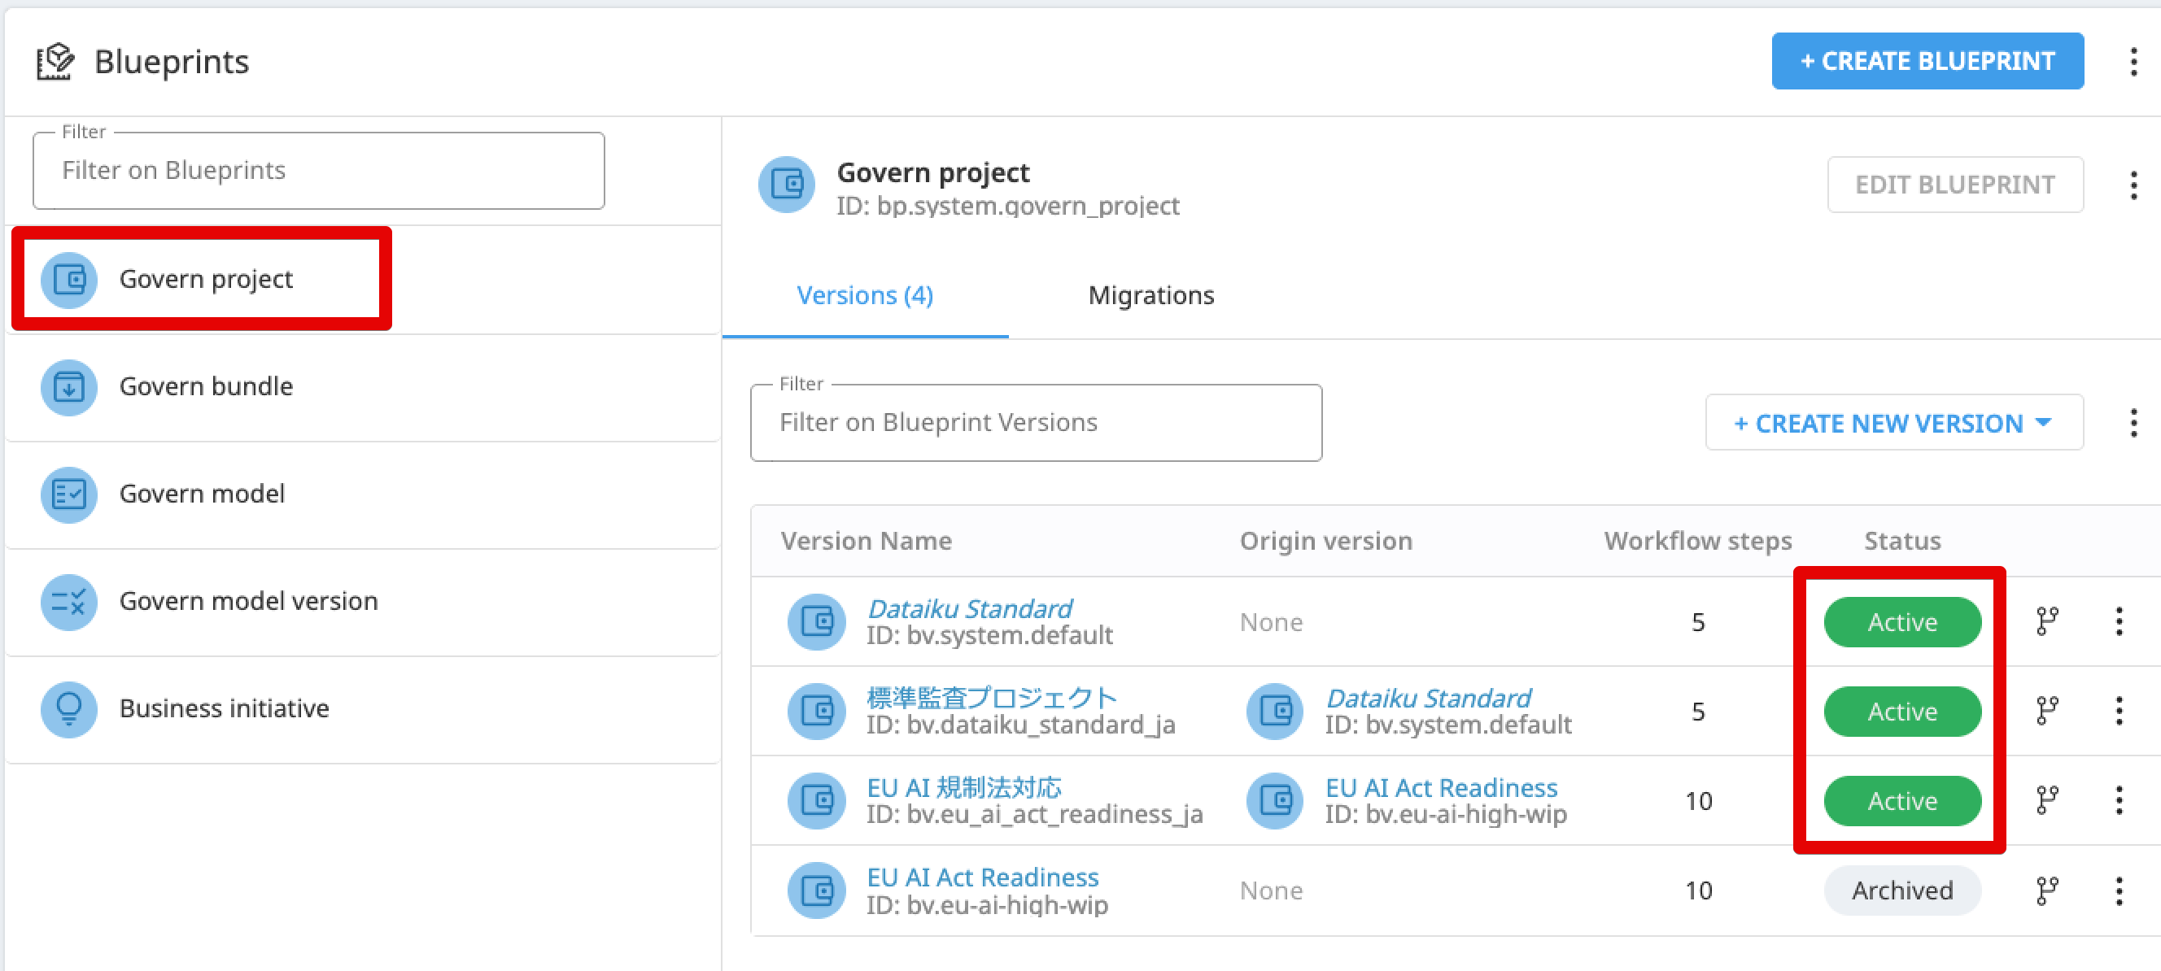Open the CREATE NEW VERSION dropdown arrow
The image size is (2161, 971).
tap(2045, 423)
